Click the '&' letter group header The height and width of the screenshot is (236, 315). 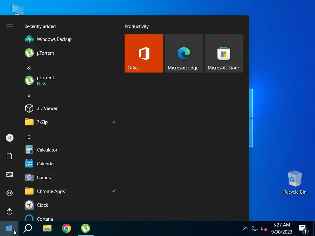(x=29, y=68)
